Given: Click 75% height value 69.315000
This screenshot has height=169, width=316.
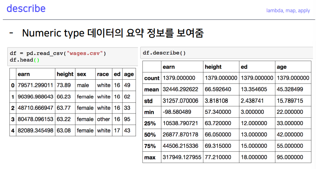Looking at the screenshot, I should 218,146.
